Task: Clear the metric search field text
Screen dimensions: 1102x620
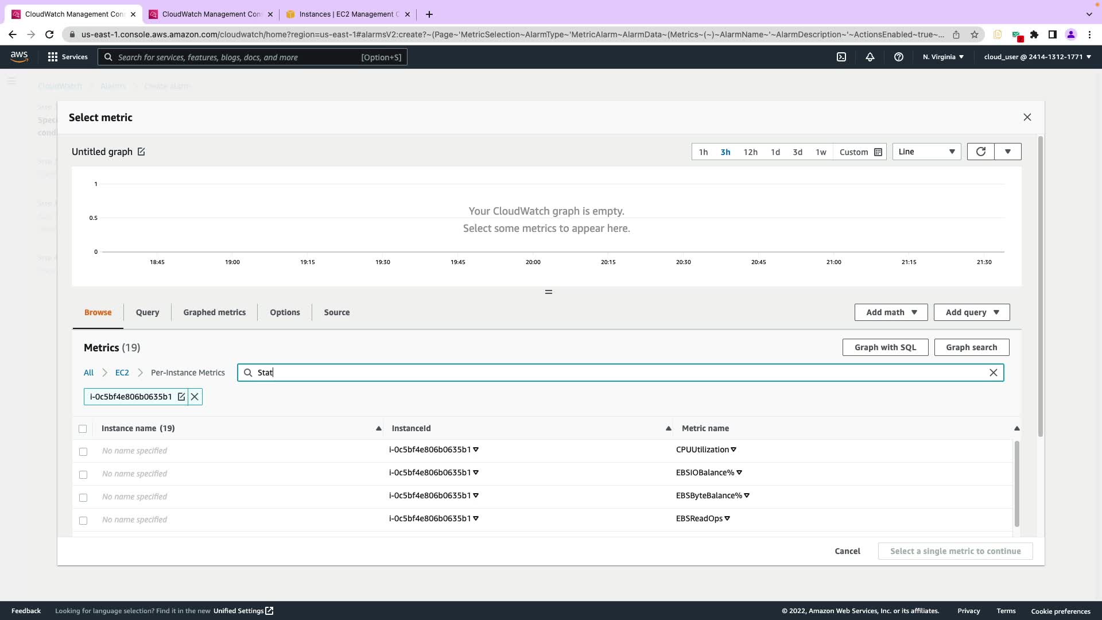Action: point(993,373)
